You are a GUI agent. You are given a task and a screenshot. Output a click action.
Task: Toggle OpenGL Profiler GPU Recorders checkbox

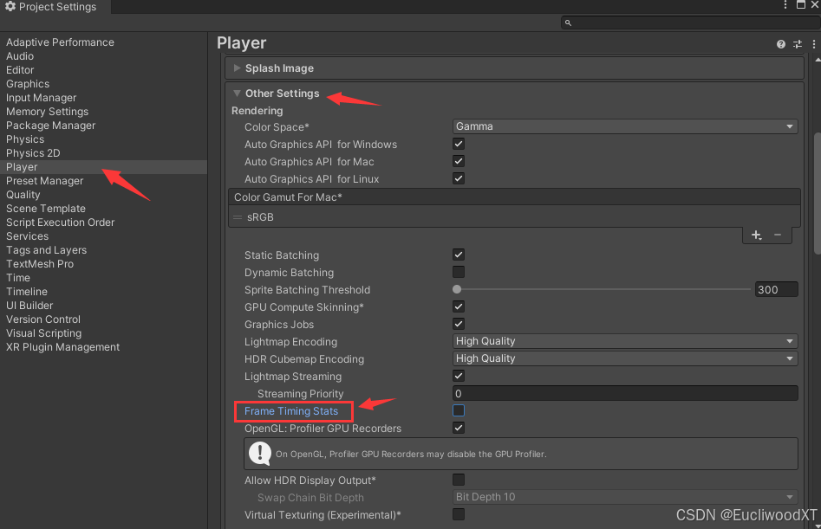(458, 428)
